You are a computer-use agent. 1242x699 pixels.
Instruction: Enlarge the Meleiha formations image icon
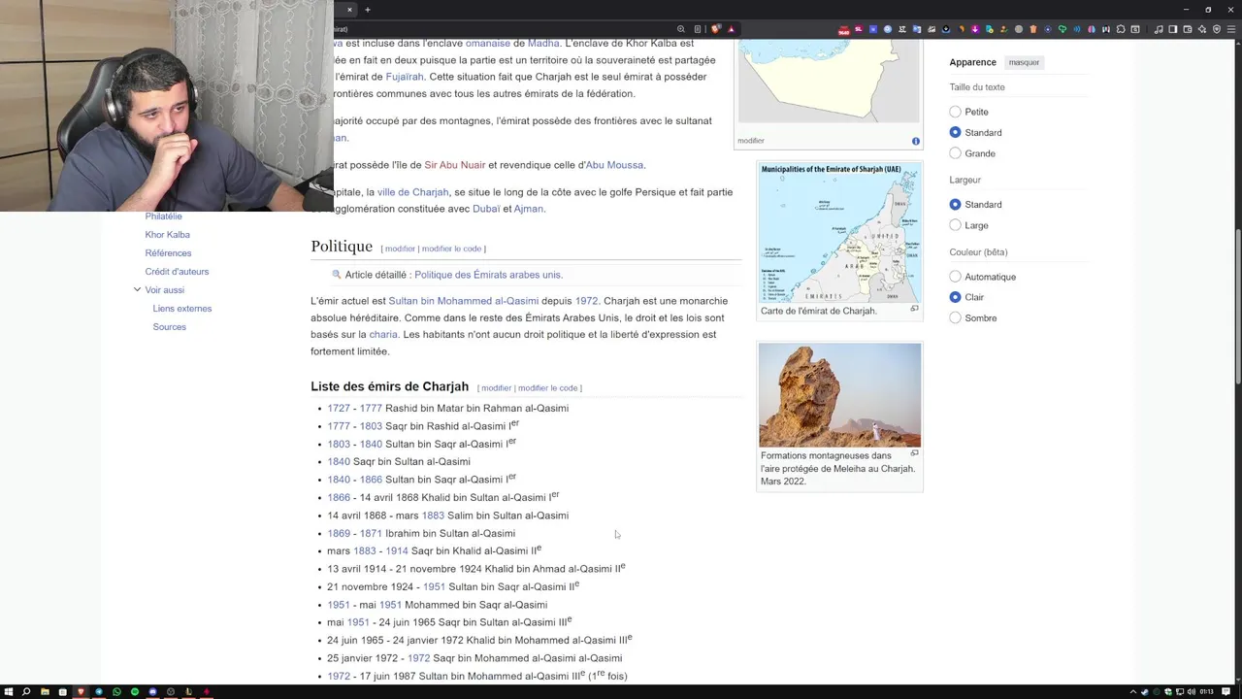[914, 453]
